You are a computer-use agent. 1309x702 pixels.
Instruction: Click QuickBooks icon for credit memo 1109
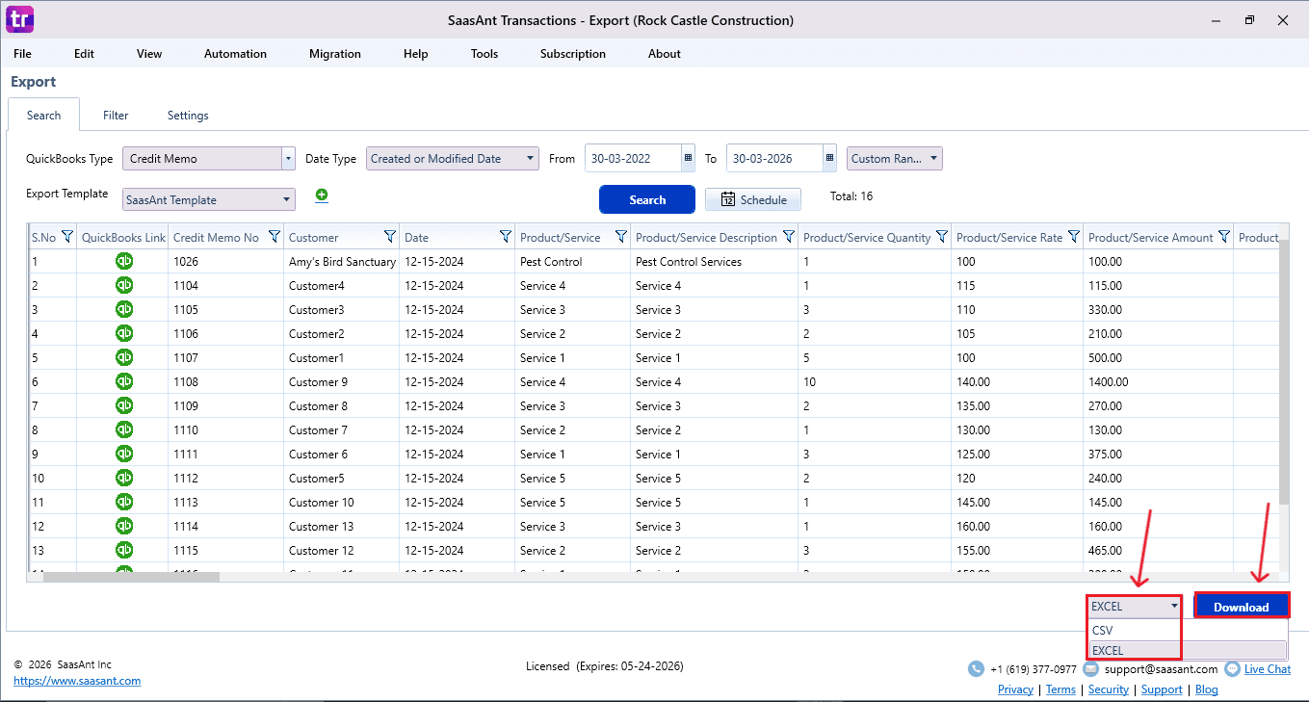point(124,405)
